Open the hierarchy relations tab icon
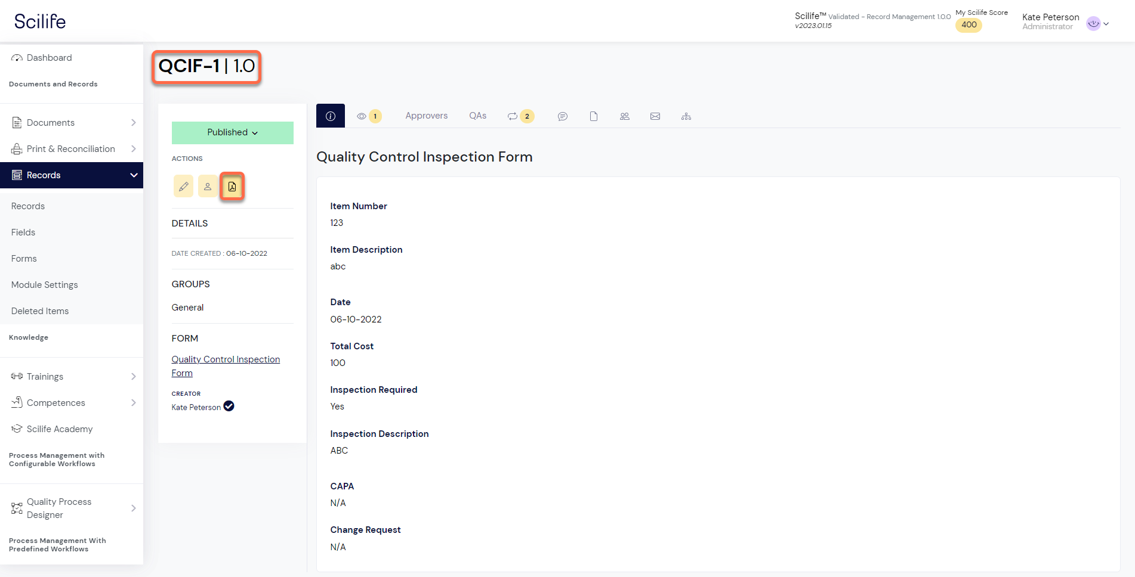The height and width of the screenshot is (577, 1135). 686,116
